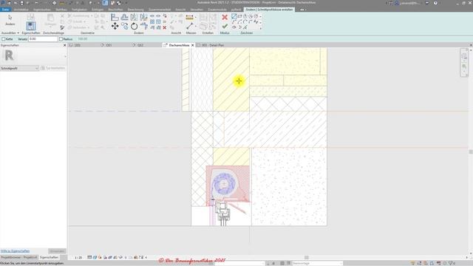Image resolution: width=473 pixels, height=266 pixels.
Task: Click the horizontal scrollbar thumb below canvas
Action: (307, 258)
